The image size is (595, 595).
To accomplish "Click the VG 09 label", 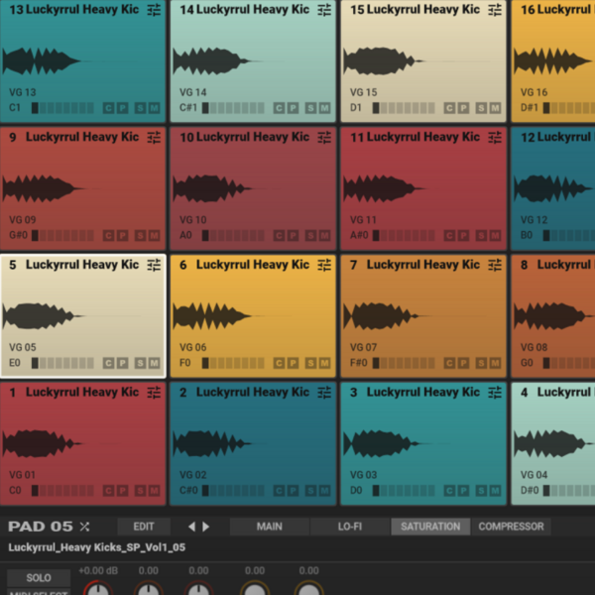I will click(x=23, y=220).
